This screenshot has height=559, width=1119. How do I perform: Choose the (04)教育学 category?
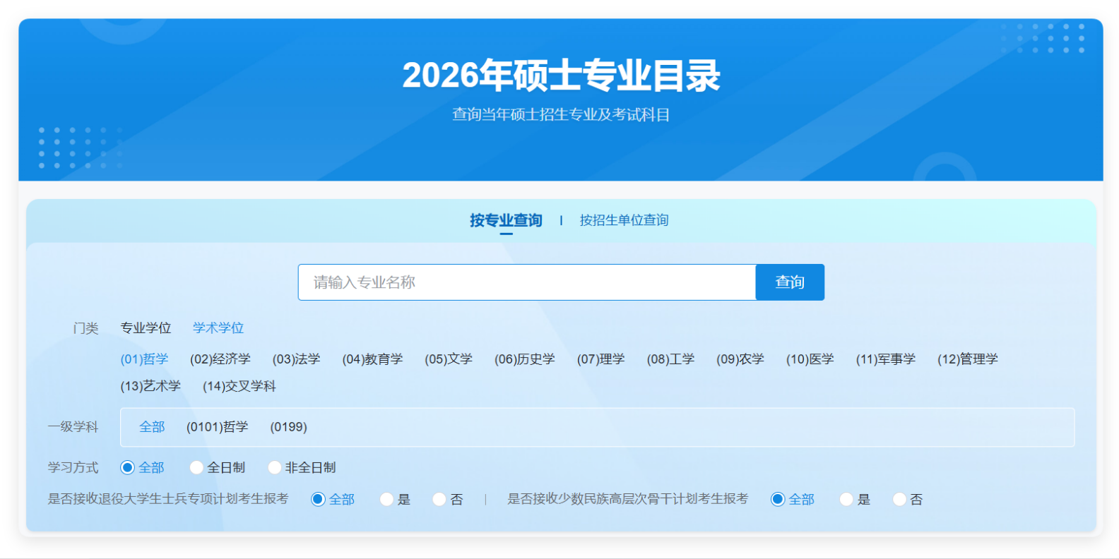[372, 359]
